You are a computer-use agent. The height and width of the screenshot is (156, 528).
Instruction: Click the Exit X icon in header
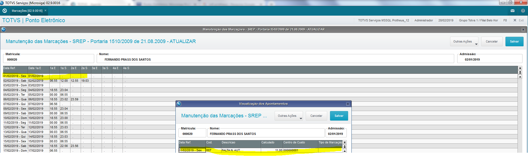[x=515, y=20]
